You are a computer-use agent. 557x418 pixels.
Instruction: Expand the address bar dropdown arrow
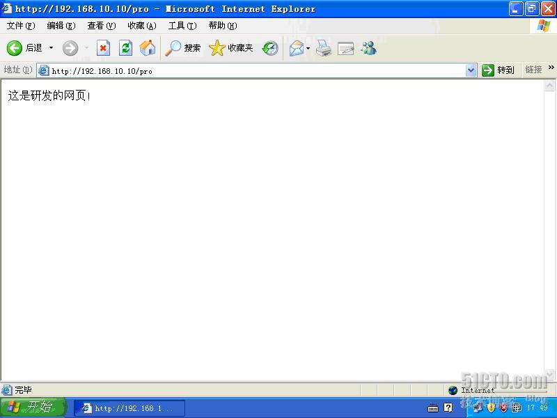coord(471,70)
